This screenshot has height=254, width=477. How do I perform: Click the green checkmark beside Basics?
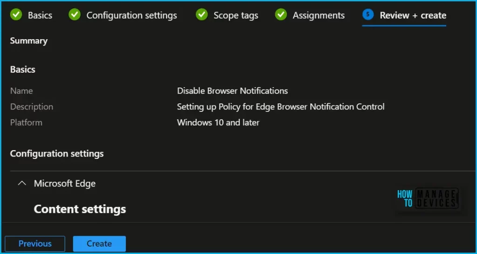tap(16, 14)
